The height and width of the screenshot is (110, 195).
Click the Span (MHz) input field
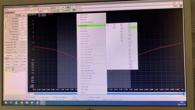(23, 26)
